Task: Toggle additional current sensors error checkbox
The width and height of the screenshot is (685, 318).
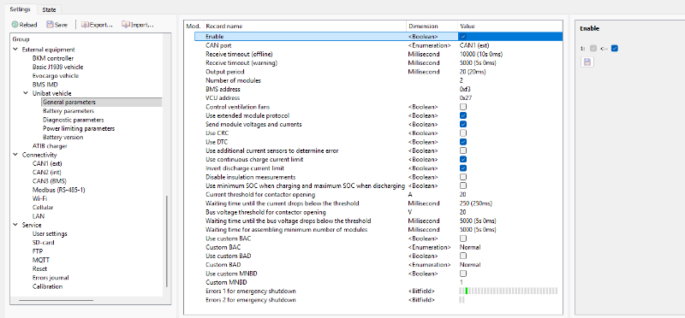Action: click(x=463, y=150)
